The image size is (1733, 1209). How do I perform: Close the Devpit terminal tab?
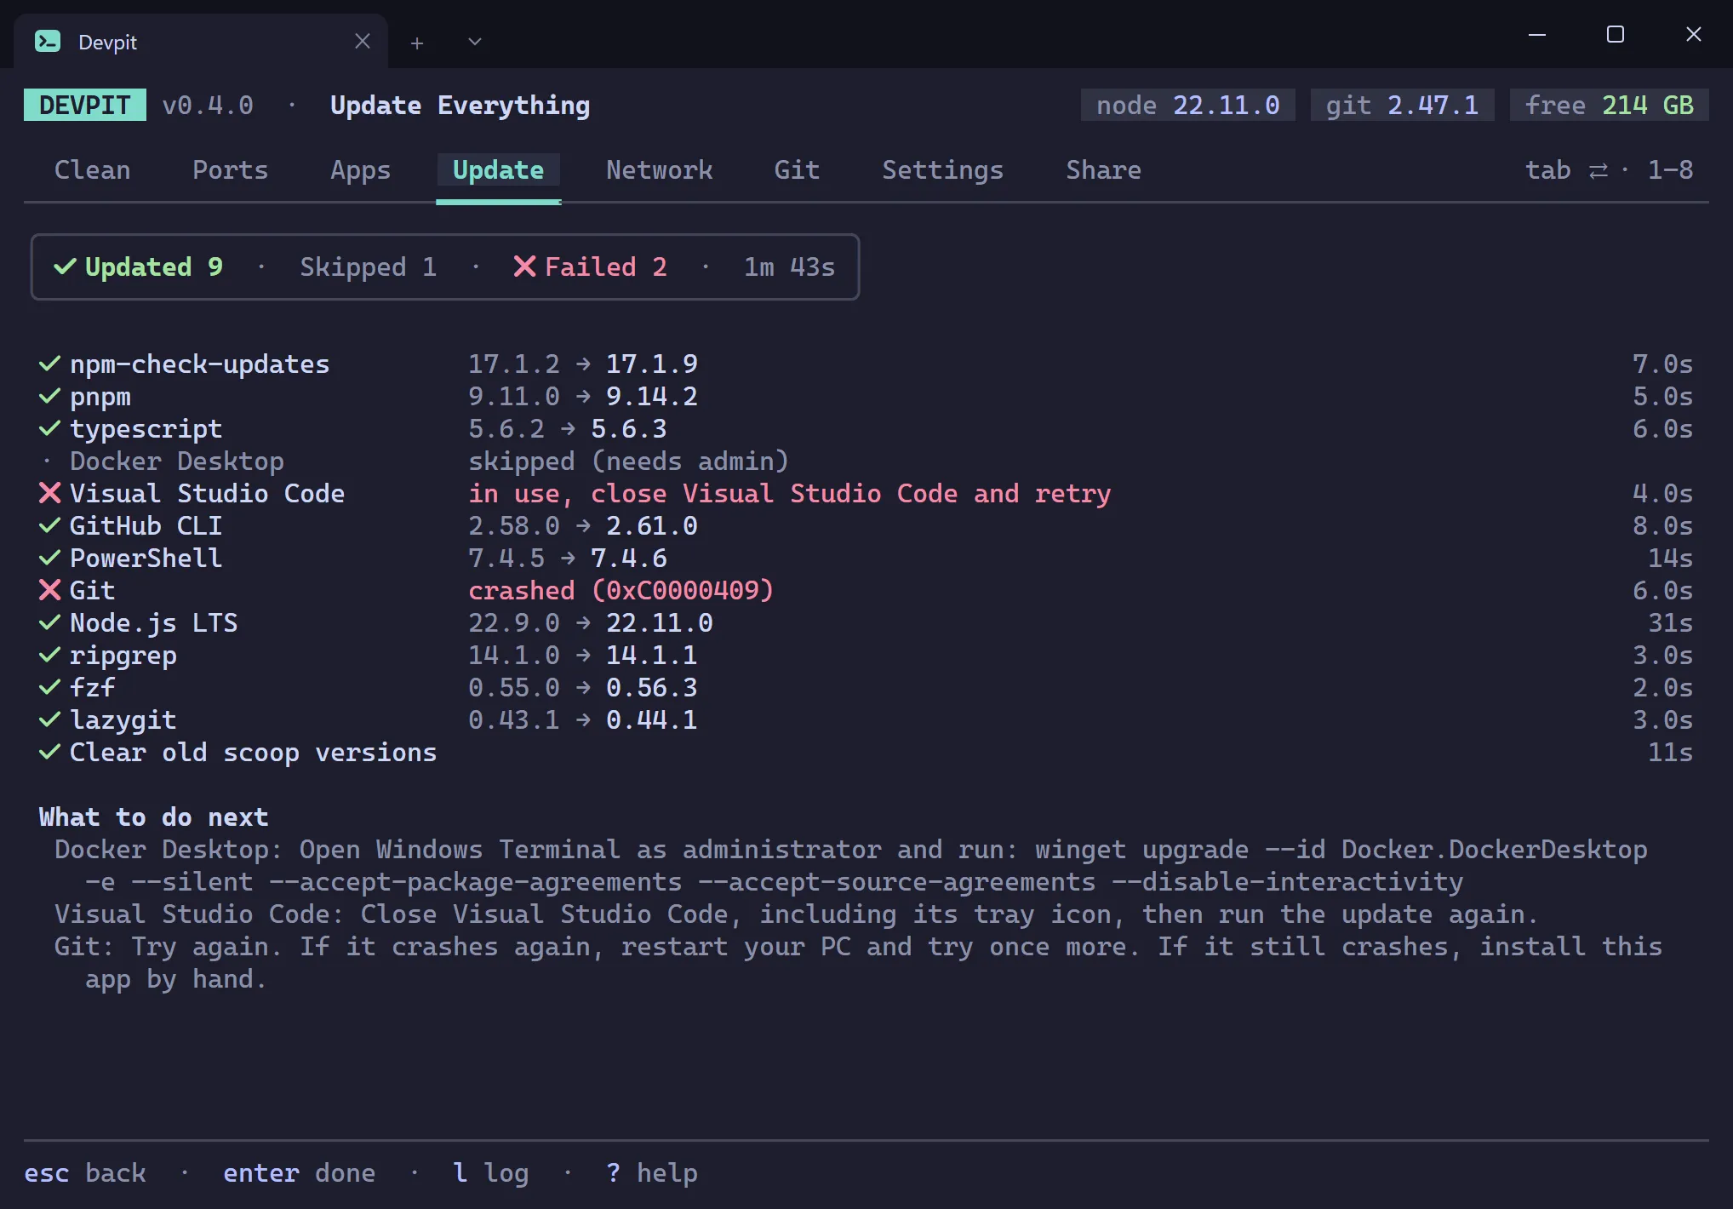point(363,41)
